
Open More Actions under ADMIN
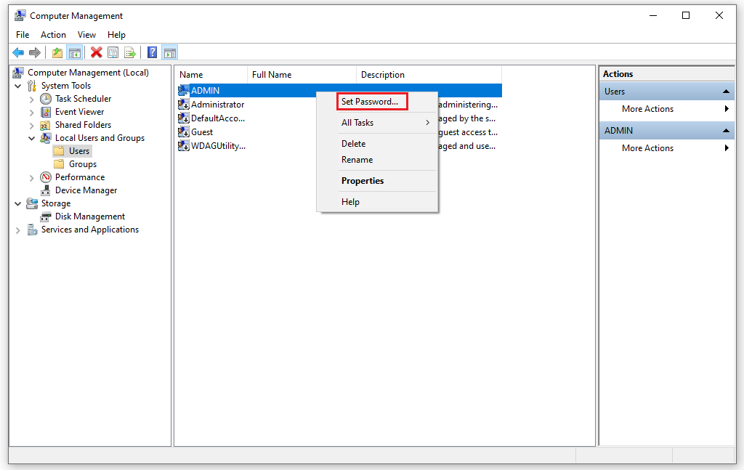[x=647, y=147]
